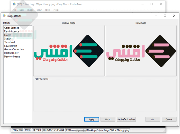Click the 2018-10-15 date status entry
The image size is (180, 134).
click(x=53, y=130)
